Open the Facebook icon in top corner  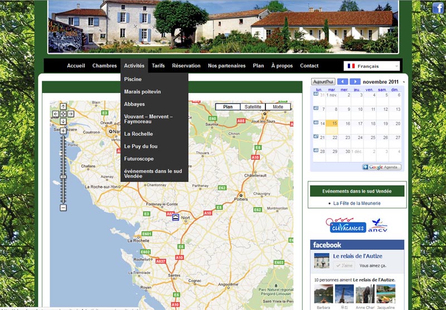[x=438, y=8]
